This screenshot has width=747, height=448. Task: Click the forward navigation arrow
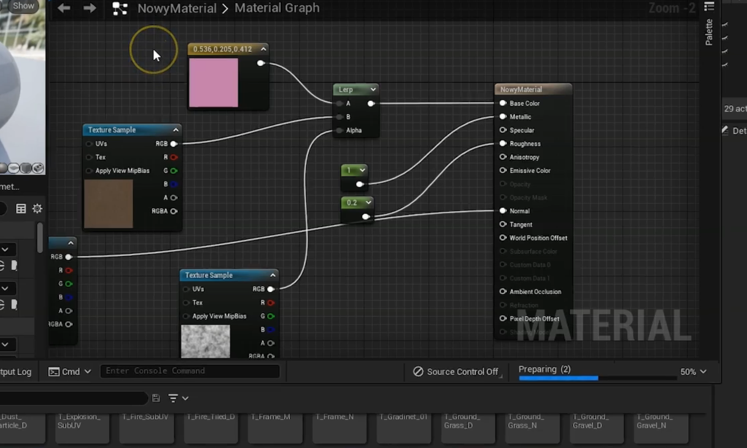[x=89, y=8]
